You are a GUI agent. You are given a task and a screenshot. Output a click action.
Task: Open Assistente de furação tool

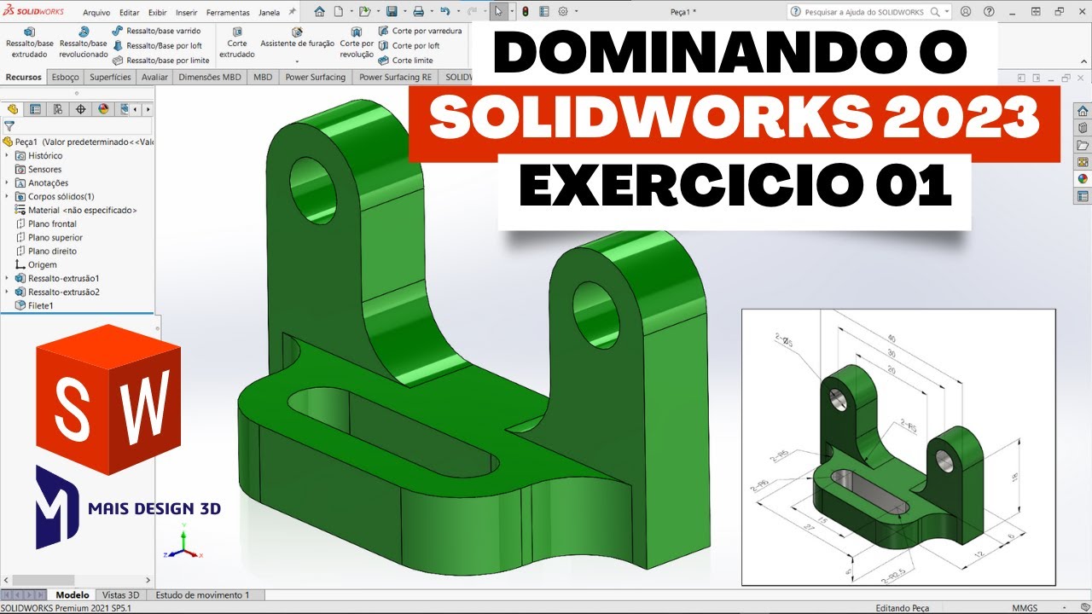297,38
